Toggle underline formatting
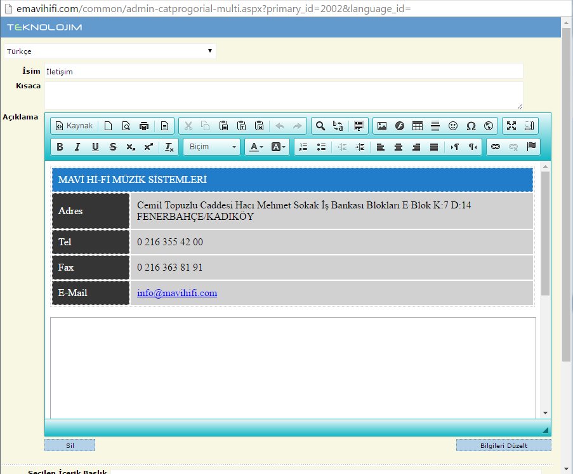The width and height of the screenshot is (573, 474). pyautogui.click(x=95, y=147)
